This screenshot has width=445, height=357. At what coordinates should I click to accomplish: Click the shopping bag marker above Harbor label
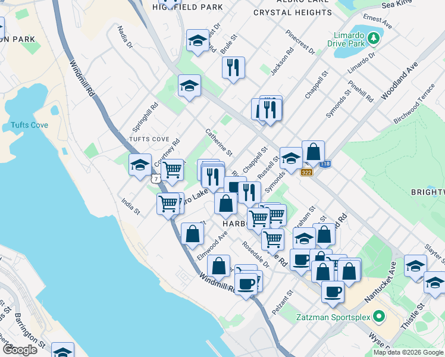(x=226, y=204)
